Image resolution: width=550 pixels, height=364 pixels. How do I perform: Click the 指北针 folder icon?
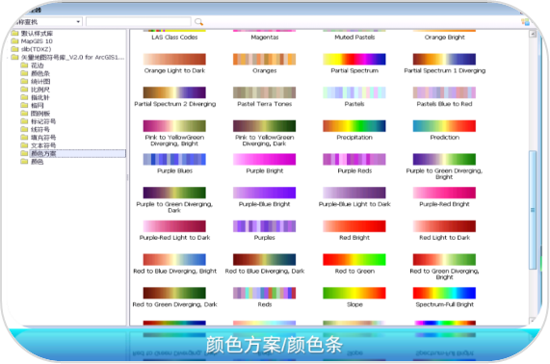click(x=24, y=97)
